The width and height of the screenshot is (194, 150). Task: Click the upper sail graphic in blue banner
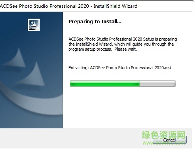click(16, 58)
